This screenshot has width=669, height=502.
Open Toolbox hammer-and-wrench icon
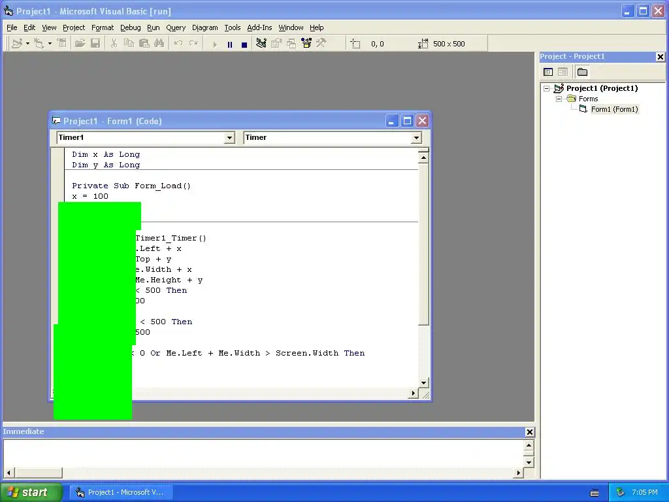click(321, 44)
